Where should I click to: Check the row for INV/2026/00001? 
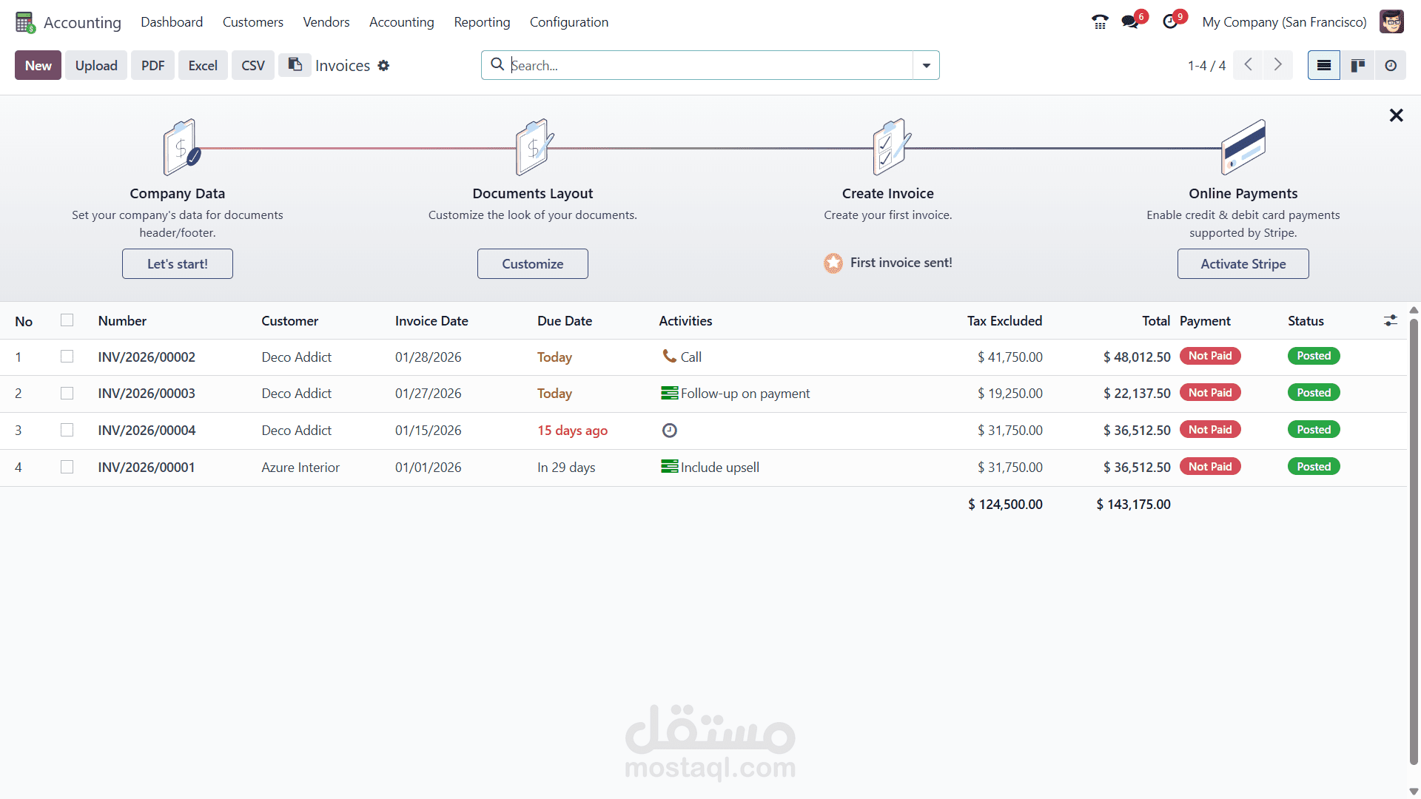(67, 467)
